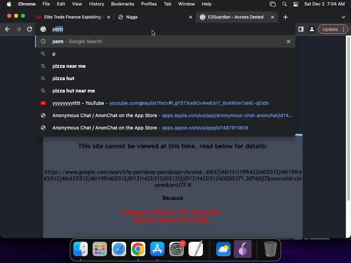Screen dimensions: 351x263
Task: Open the Trash in the Dock
Action: click(270, 249)
